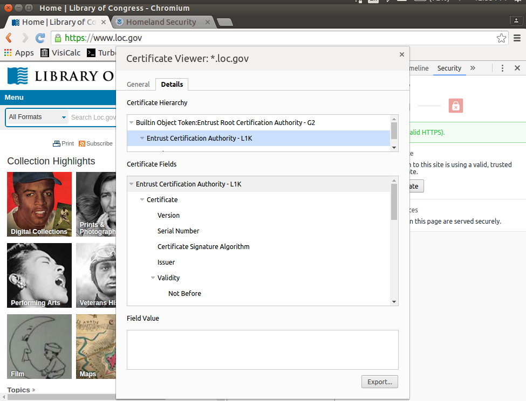Collapse the Certificate fields node
Screen dimensions: 526x401
click(142, 199)
